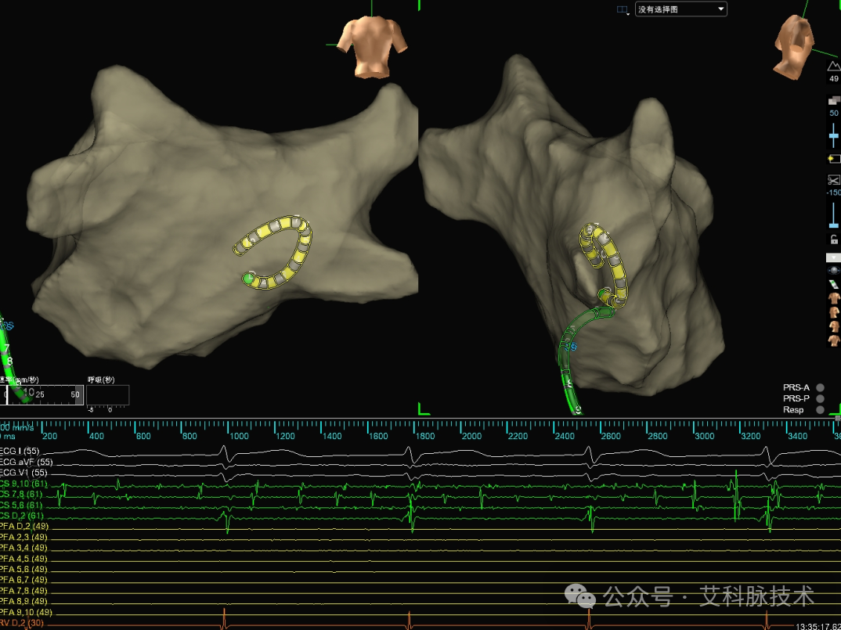This screenshot has height=630, width=841.
Task: Toggle the unlocked padlock icon
Action: coord(834,239)
